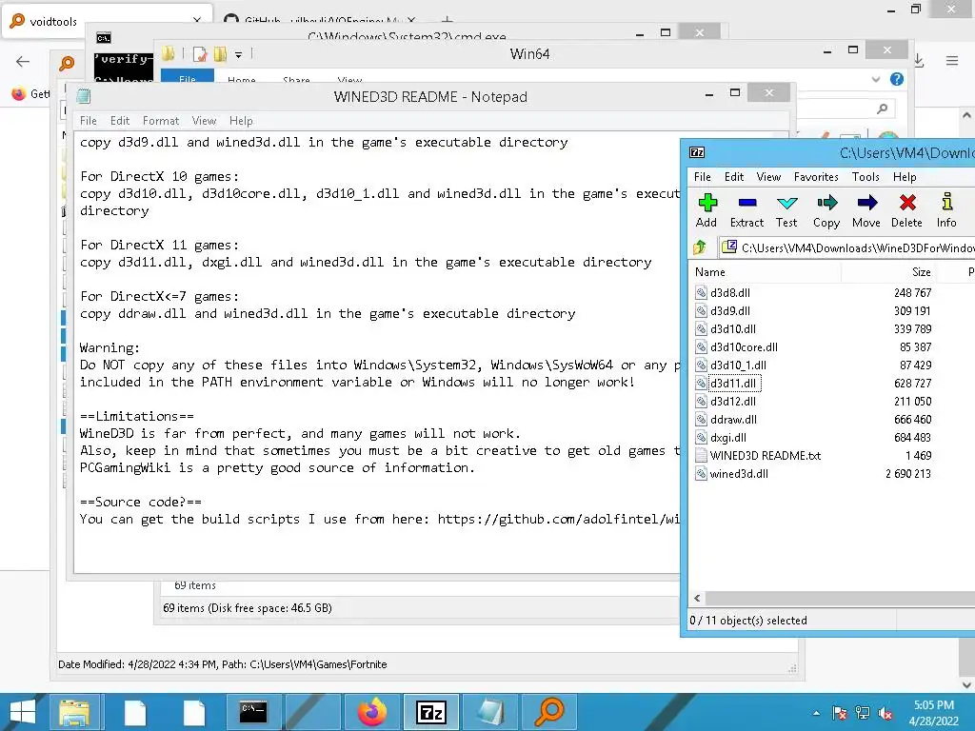The width and height of the screenshot is (975, 731).
Task: Open Notepad Edit menu
Action: (x=120, y=121)
